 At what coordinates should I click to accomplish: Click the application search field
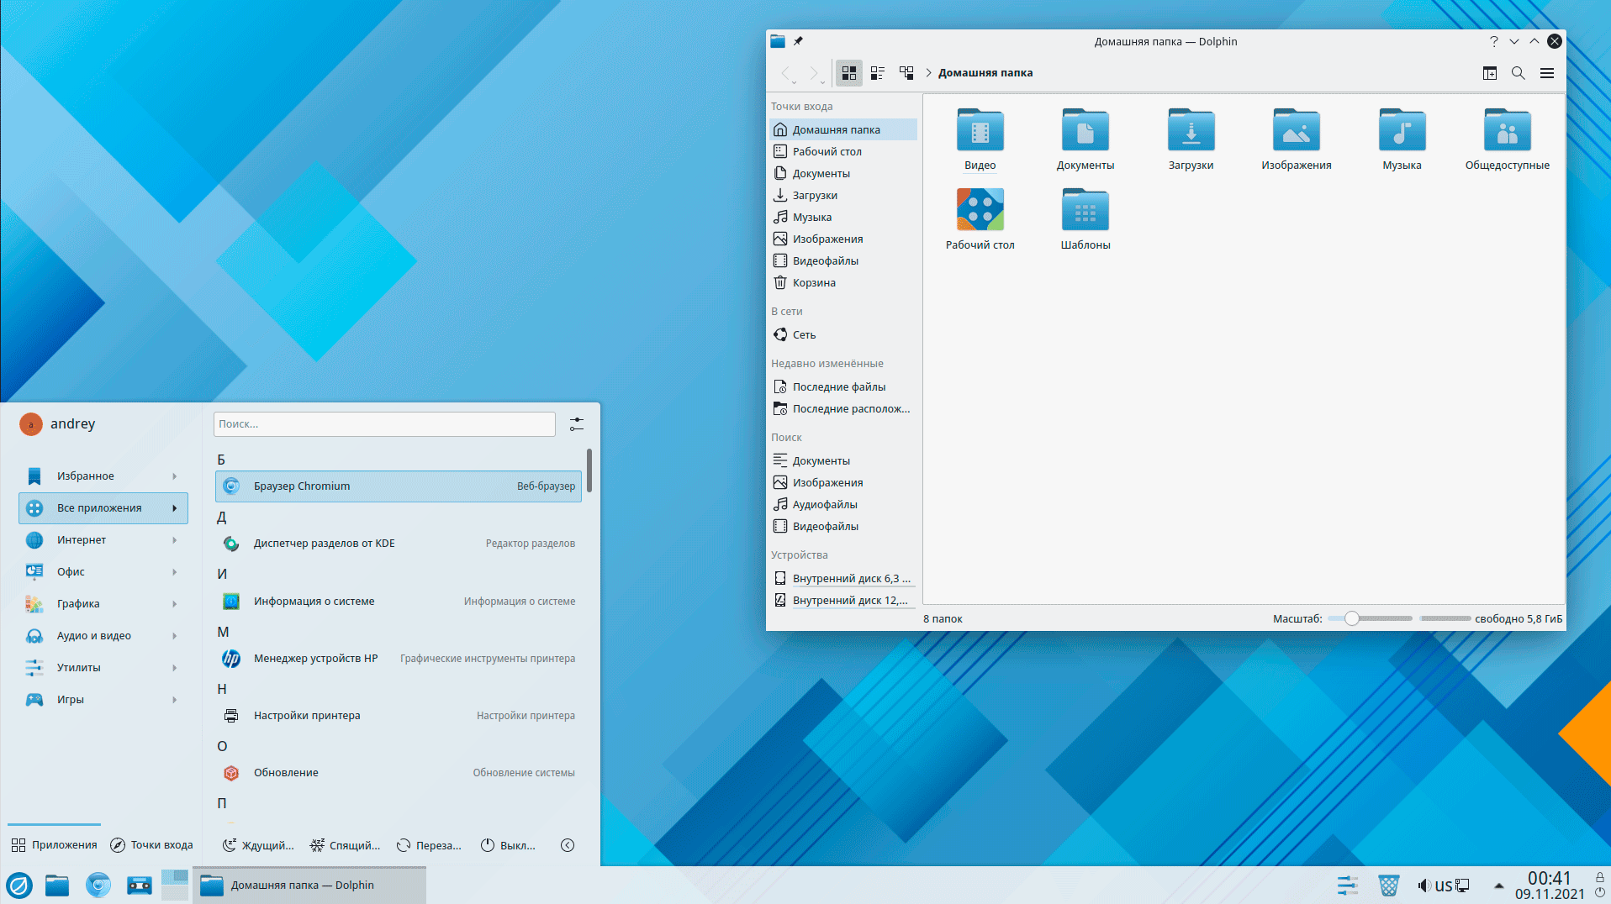[x=384, y=424]
